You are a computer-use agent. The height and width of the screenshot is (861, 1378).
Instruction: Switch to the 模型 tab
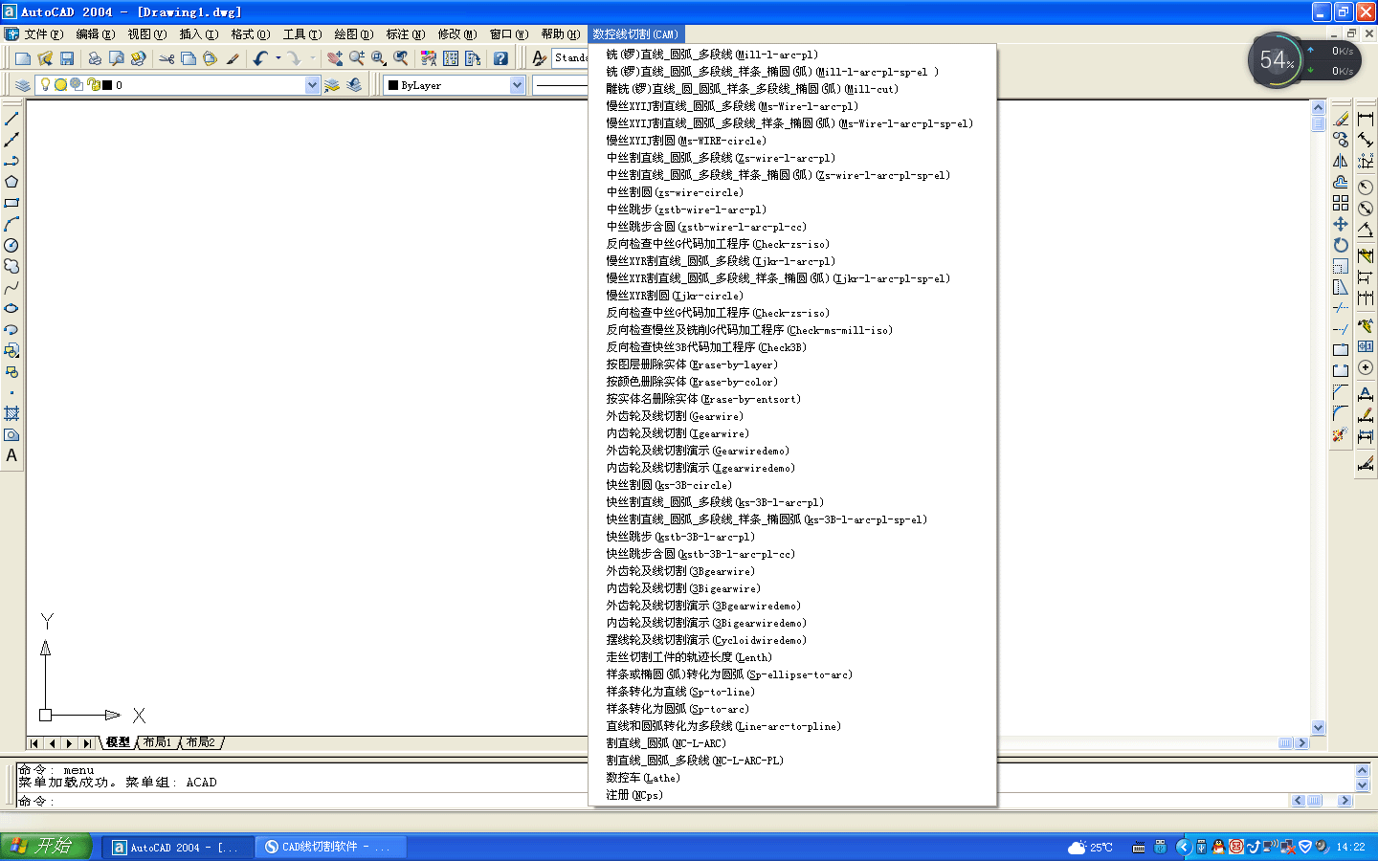[x=118, y=742]
